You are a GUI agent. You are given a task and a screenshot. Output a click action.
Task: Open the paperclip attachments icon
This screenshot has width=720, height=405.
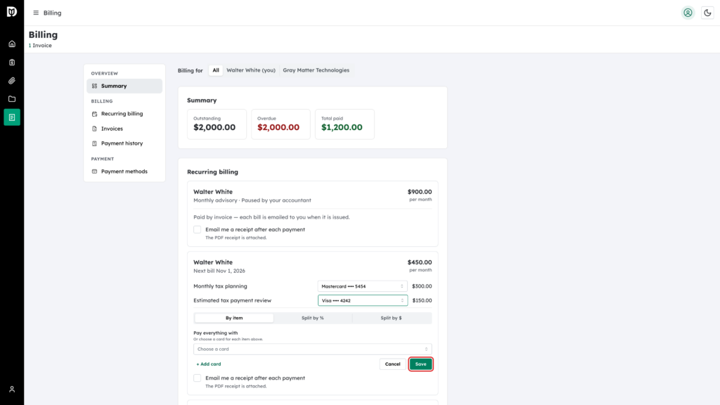click(12, 81)
